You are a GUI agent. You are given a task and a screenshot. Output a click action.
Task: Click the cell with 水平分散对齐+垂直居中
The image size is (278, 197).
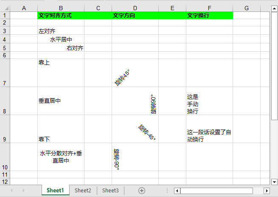[x=61, y=157]
